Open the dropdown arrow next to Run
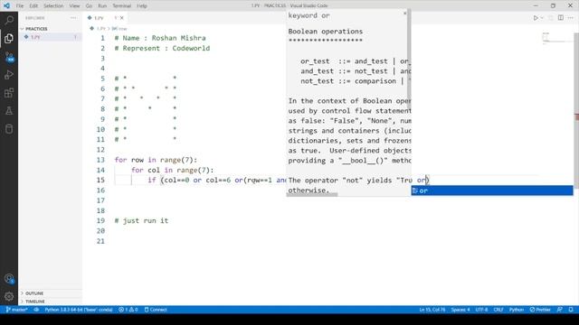579x325 pixels. point(542,18)
